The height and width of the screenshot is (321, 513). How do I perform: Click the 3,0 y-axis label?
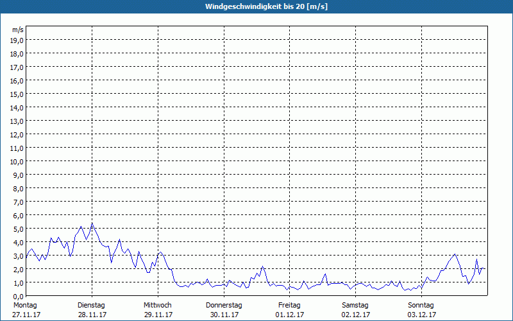[19, 256]
